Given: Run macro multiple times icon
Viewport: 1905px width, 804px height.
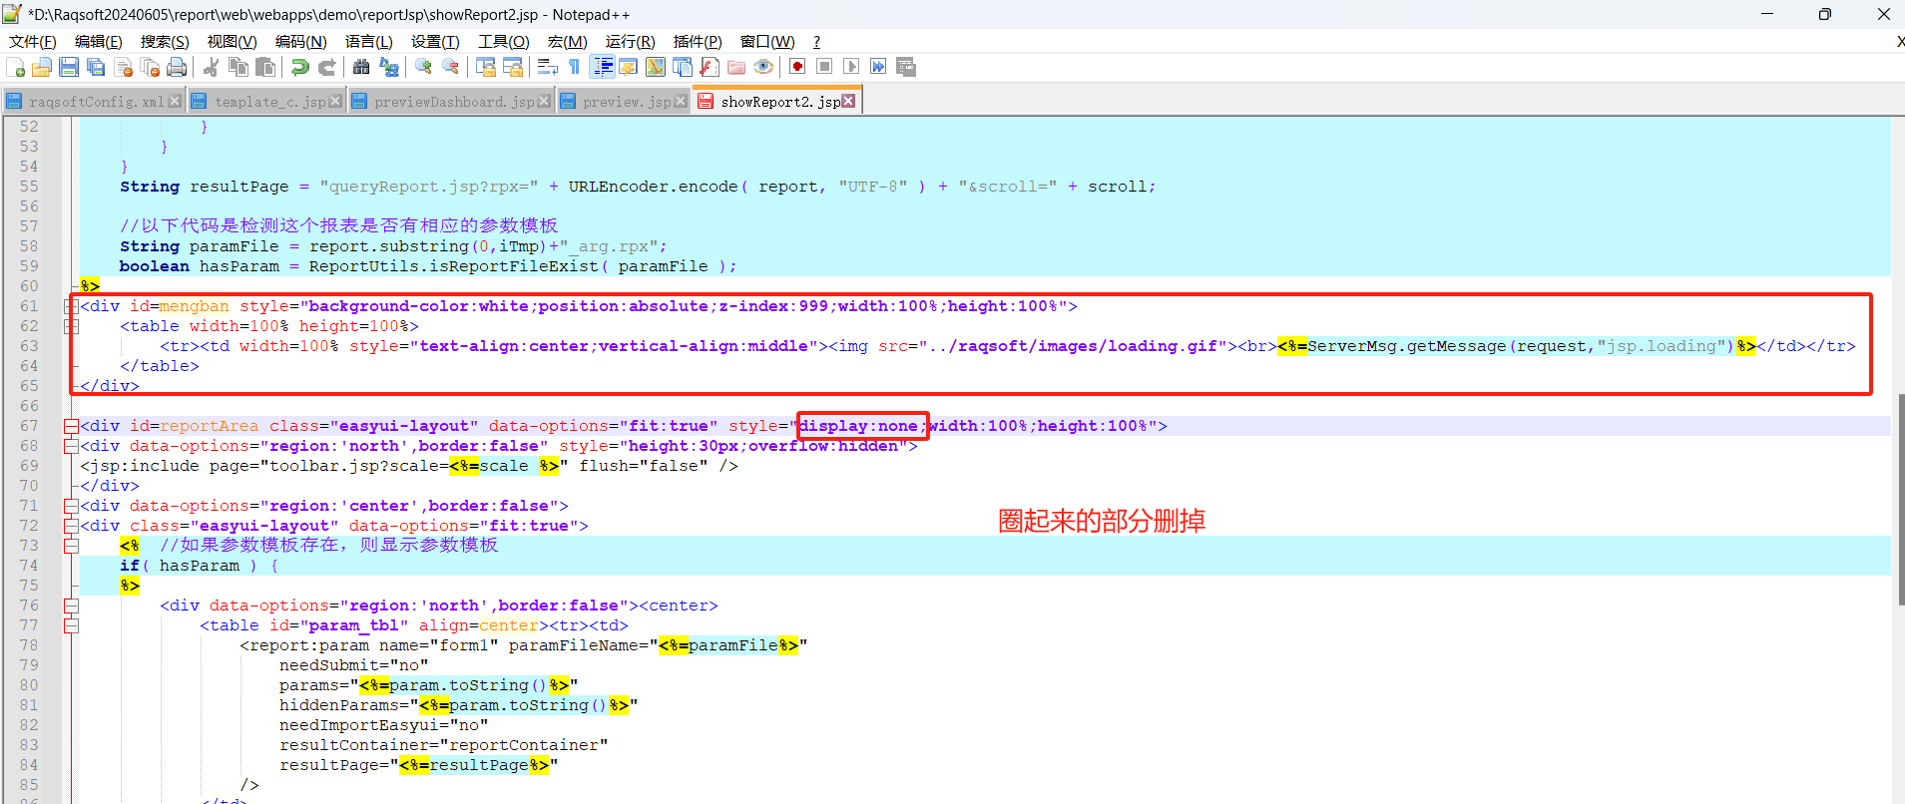Looking at the screenshot, I should [x=878, y=67].
